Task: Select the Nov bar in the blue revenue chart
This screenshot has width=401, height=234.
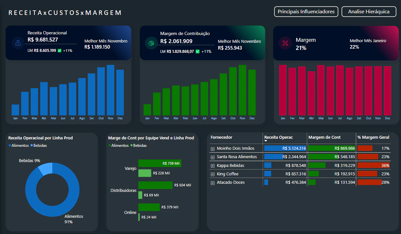Action: 110,90
